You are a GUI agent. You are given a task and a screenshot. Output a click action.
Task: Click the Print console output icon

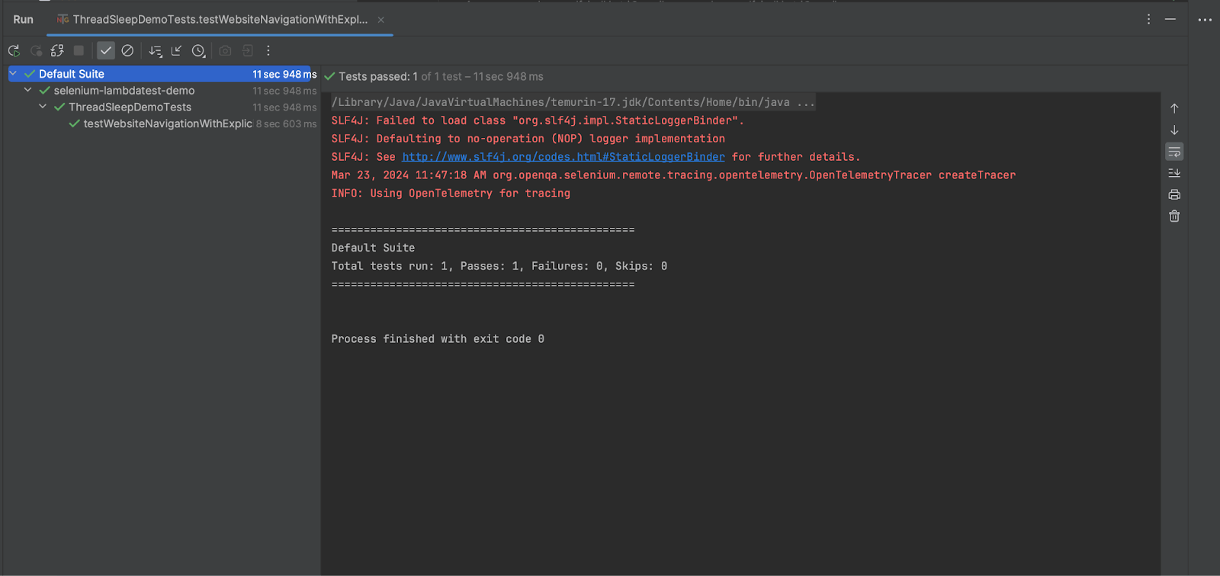[1174, 195]
